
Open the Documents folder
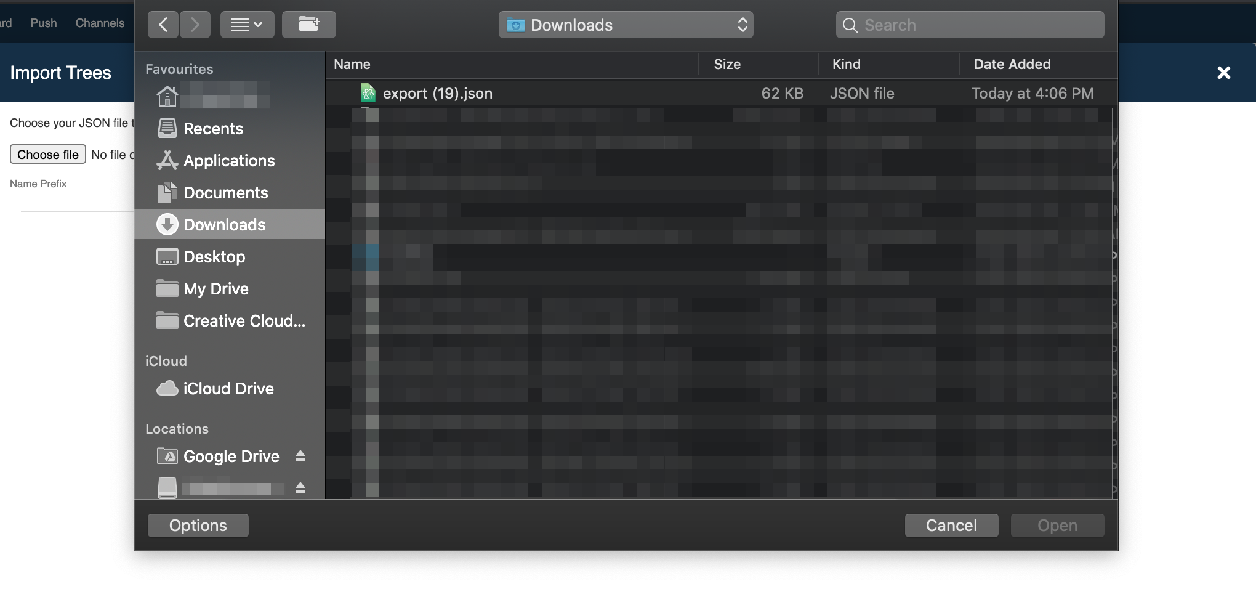point(226,192)
